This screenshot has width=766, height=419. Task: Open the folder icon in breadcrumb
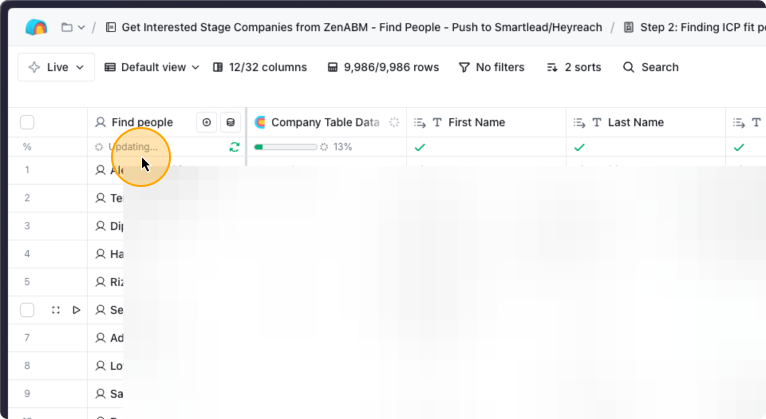click(67, 27)
